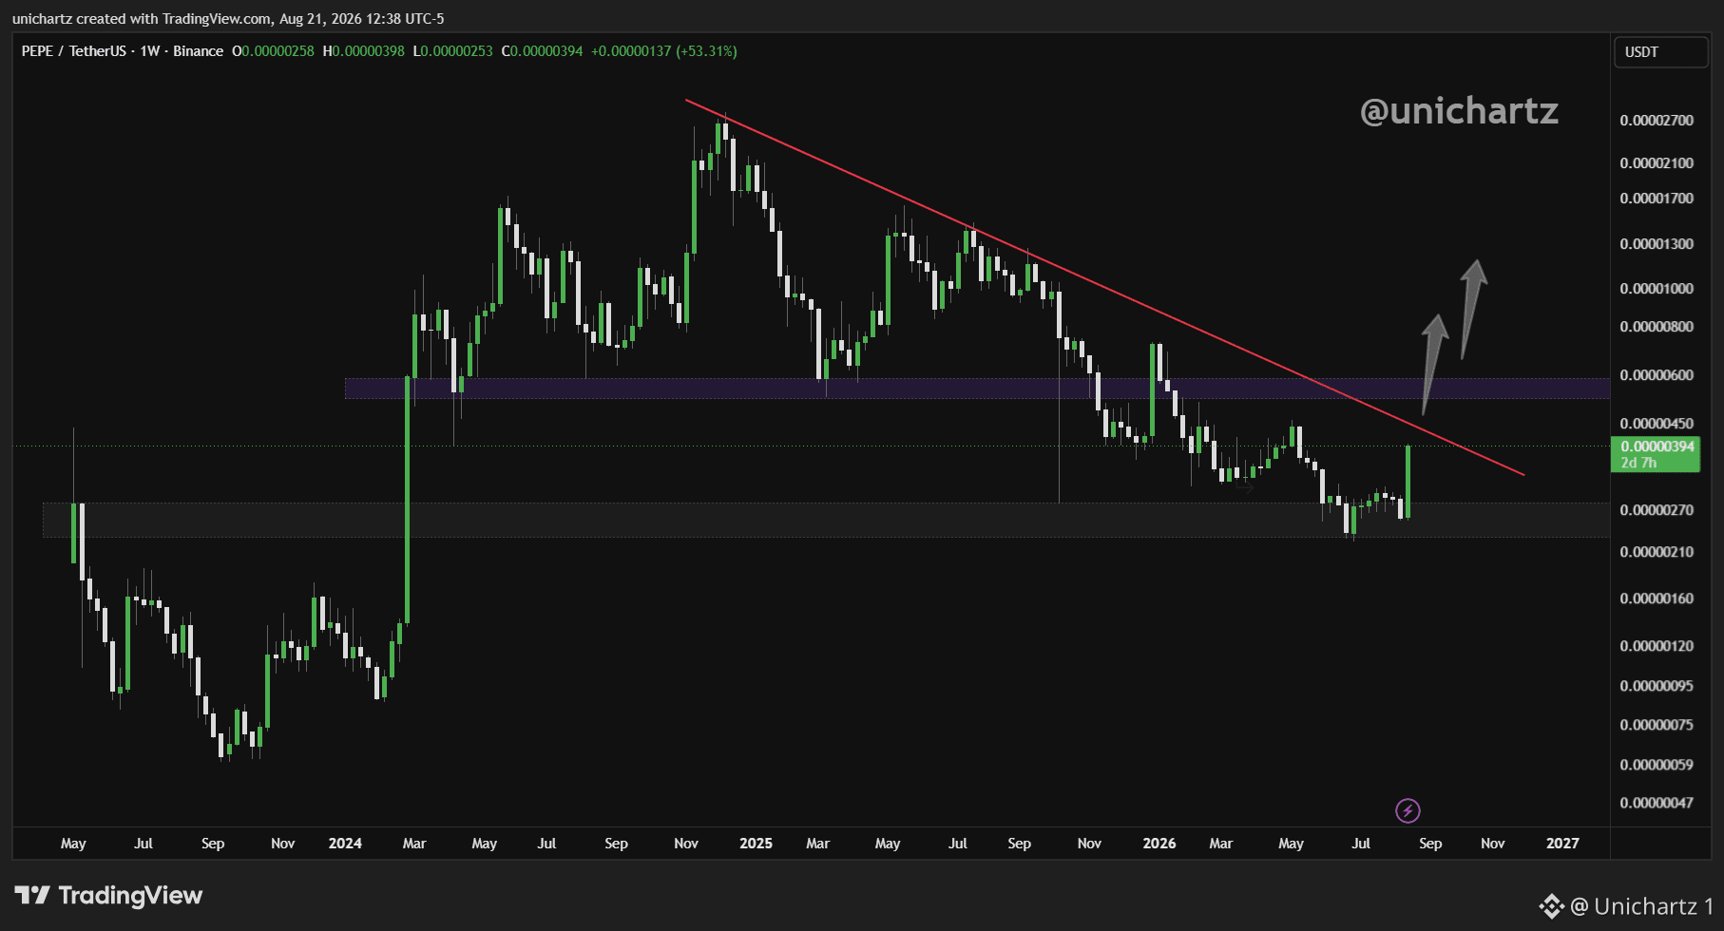
Task: Click the 0.00000059 price axis label
Action: pyautogui.click(x=1657, y=765)
